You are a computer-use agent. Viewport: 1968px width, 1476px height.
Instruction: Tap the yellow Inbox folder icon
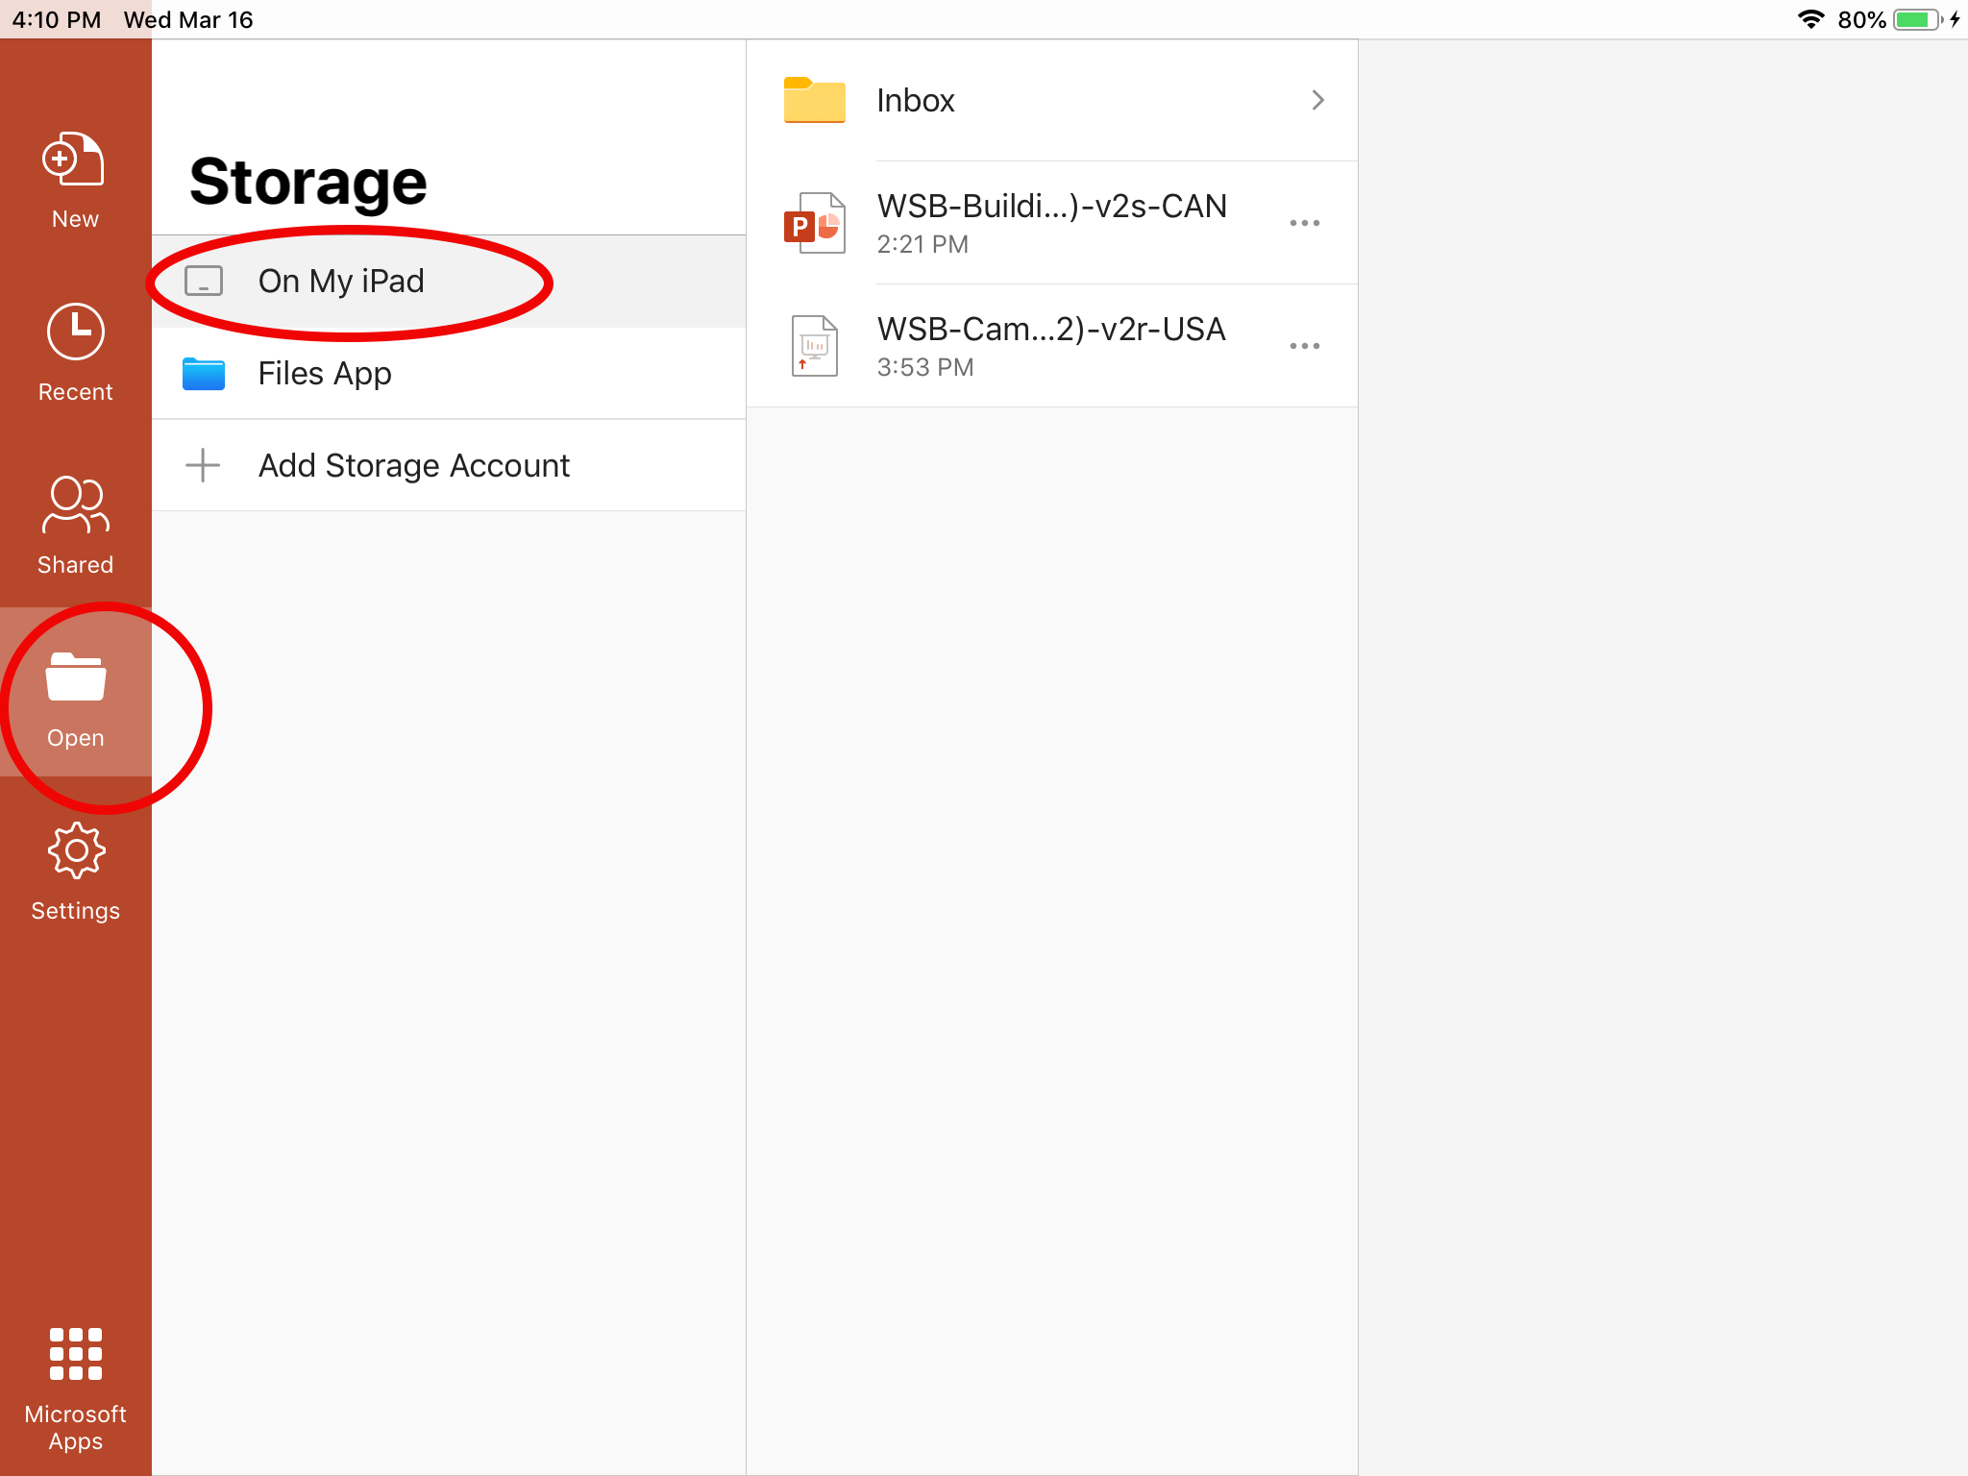click(814, 100)
